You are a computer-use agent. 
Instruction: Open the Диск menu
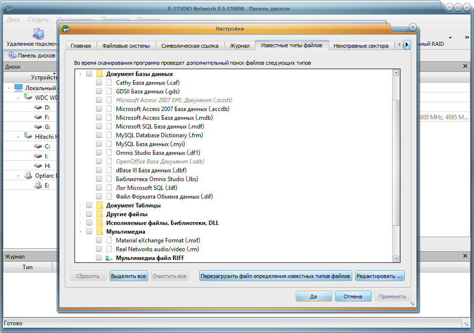click(13, 19)
